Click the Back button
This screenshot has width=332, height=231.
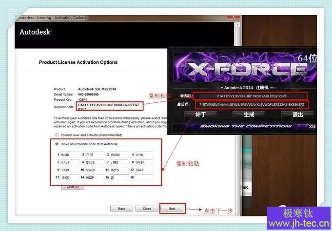coord(121,209)
